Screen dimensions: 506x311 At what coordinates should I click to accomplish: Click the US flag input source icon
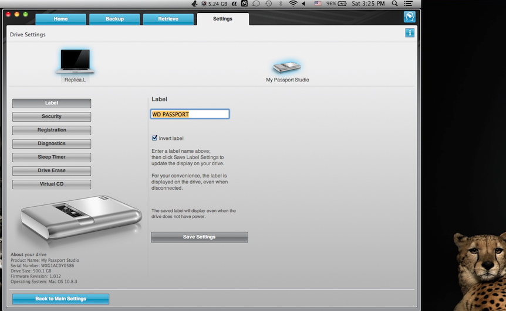[x=318, y=4]
